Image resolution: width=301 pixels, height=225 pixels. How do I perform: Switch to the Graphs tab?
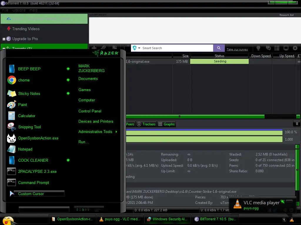[166, 124]
